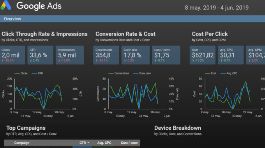Click the text by Cost, CPC, and CPM
The height and width of the screenshot is (148, 265).
click(x=209, y=40)
